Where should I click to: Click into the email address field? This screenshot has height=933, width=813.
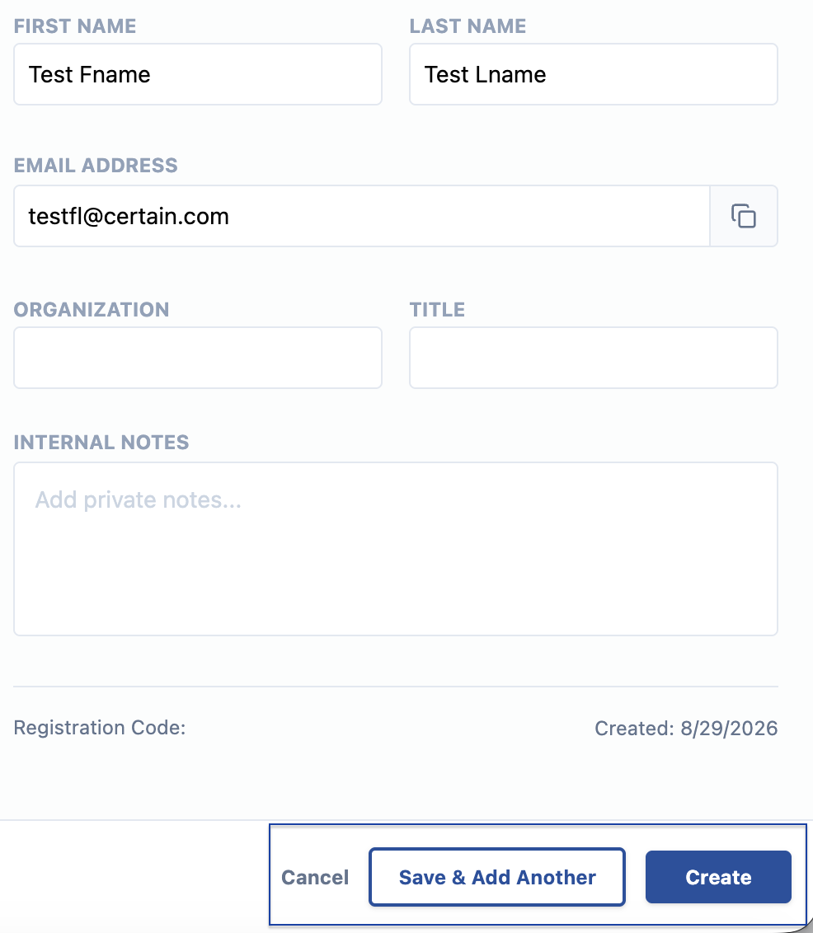pyautogui.click(x=362, y=216)
